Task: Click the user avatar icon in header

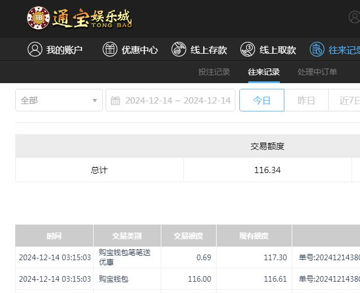Action: [x=354, y=17]
